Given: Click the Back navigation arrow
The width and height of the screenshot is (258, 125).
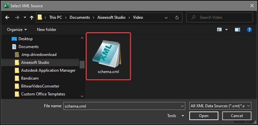Looking at the screenshot, I should 7,17.
